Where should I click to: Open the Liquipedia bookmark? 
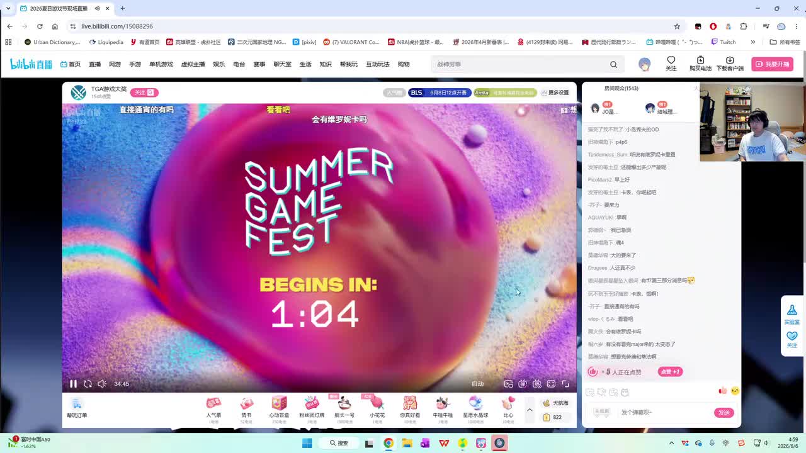click(106, 42)
